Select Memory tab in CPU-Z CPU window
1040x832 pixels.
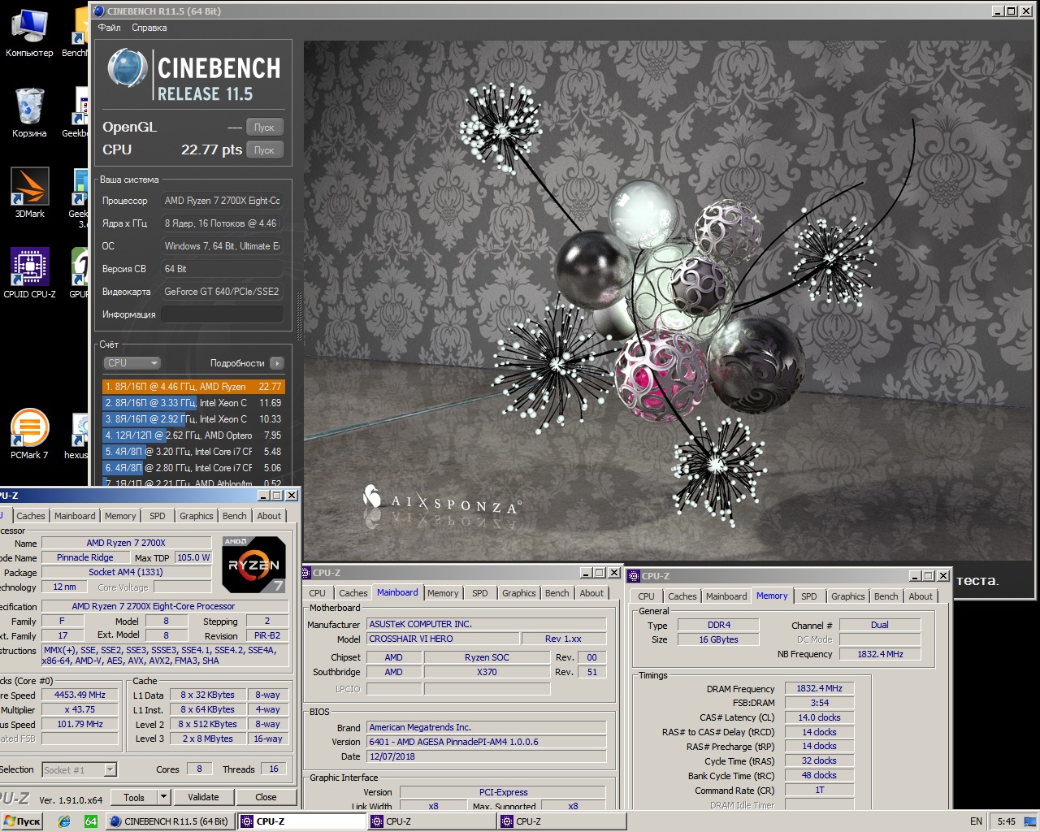(x=120, y=516)
